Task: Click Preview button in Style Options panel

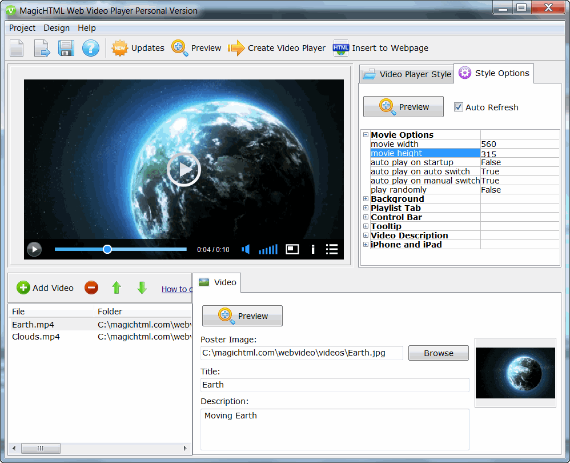Action: point(403,106)
